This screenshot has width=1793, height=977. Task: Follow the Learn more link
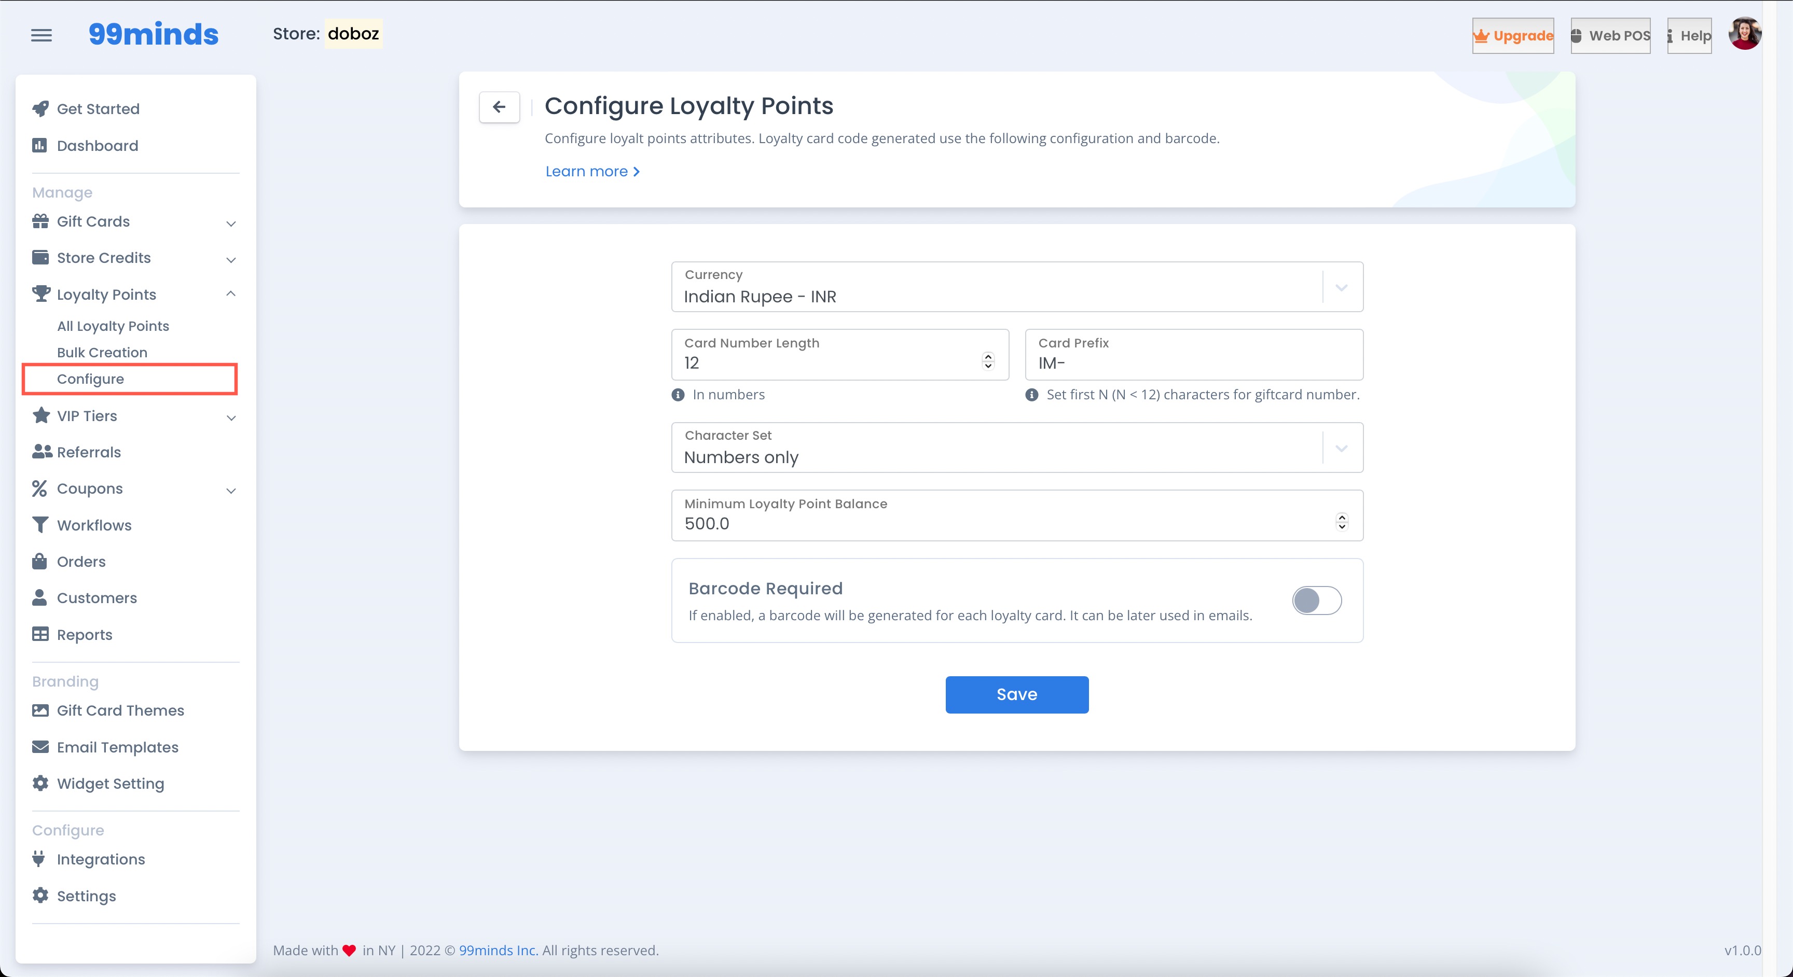[x=592, y=171]
